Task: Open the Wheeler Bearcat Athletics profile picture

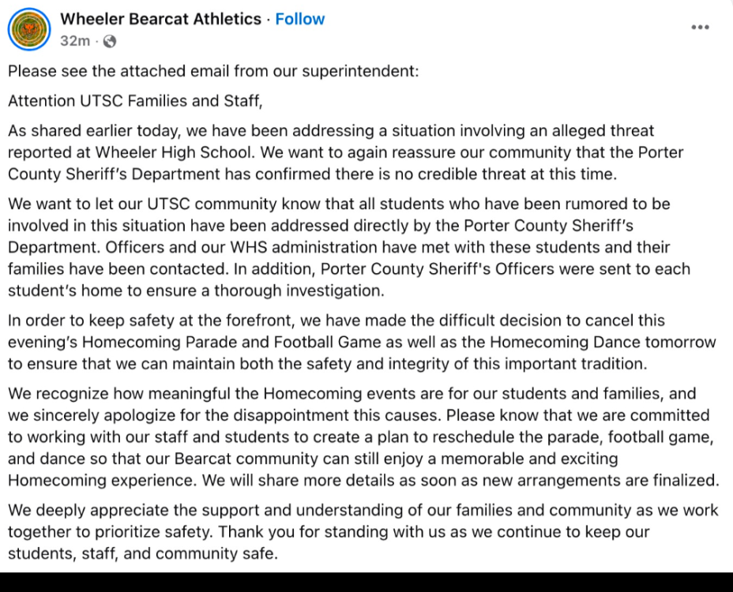Action: [x=29, y=29]
